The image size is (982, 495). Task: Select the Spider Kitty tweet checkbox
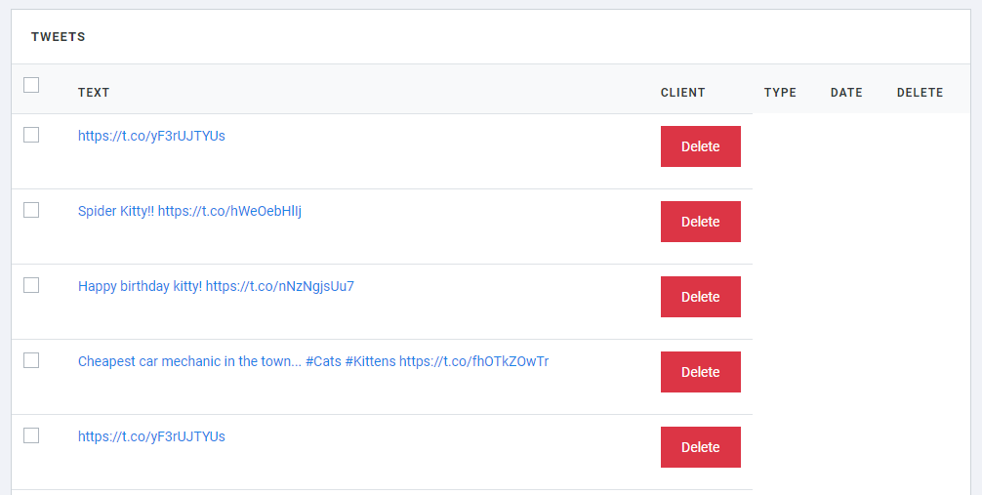tap(31, 210)
